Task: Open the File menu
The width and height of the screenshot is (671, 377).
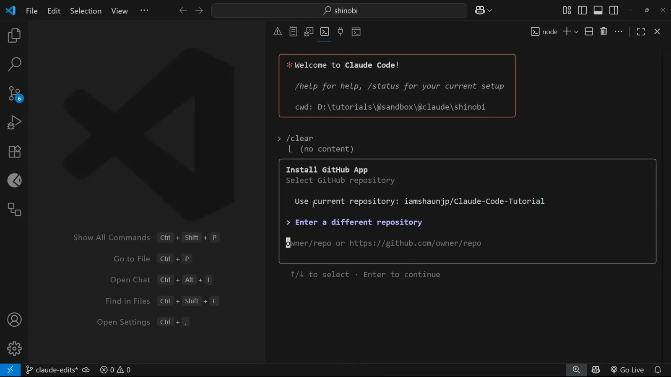Action: pos(32,11)
